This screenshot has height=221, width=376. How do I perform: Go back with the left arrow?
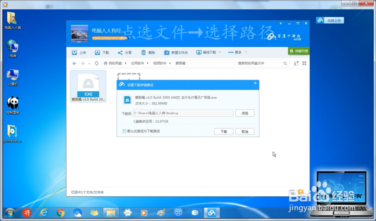[74, 63]
